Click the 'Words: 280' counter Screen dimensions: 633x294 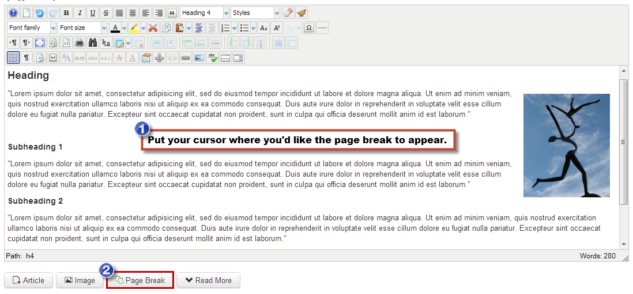(x=597, y=255)
